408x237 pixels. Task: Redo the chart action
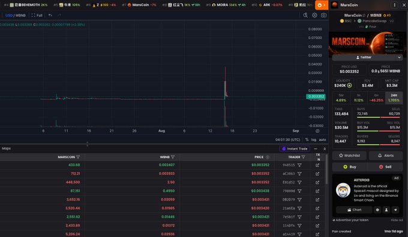[59, 16]
